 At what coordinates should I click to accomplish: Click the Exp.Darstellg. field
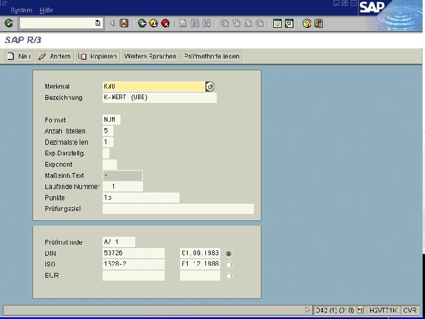point(106,153)
